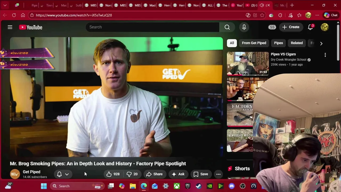Open the YouTube account avatar menu
This screenshot has width=341, height=192.
(x=324, y=27)
